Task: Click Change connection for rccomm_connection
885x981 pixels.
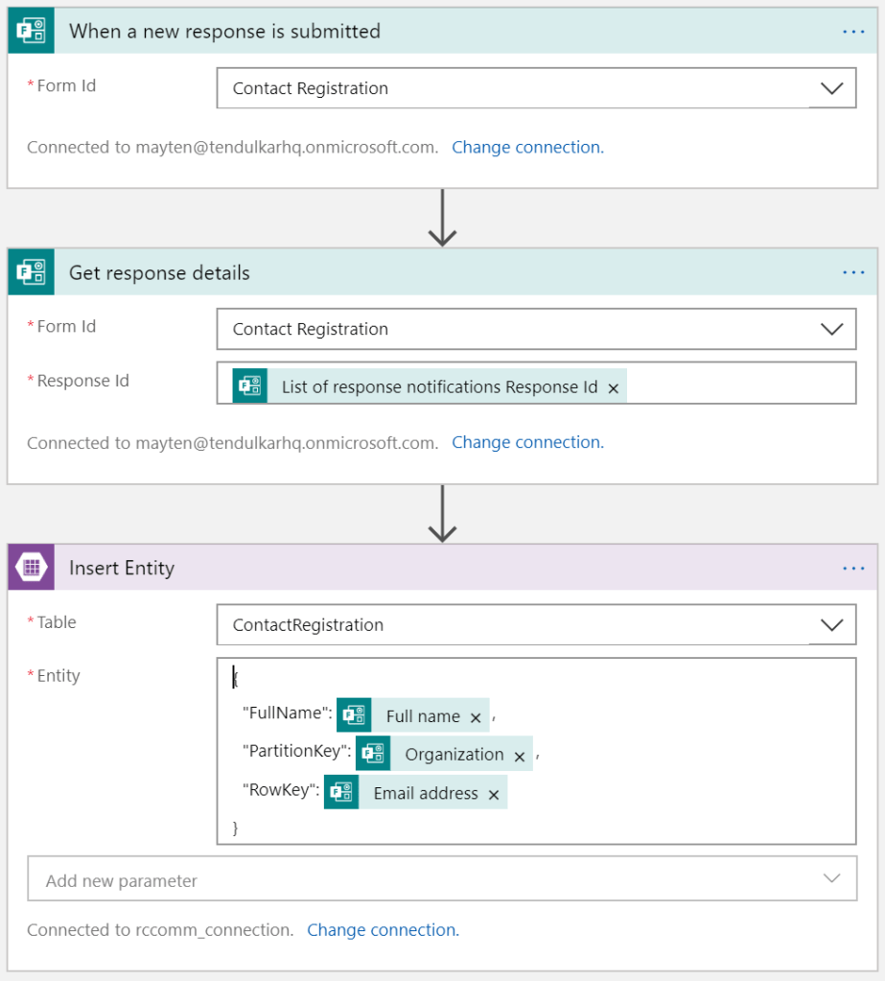Action: coord(383,930)
